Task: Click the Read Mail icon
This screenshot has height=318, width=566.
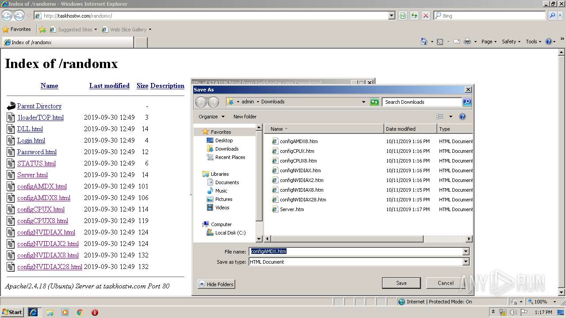Action: 456,42
